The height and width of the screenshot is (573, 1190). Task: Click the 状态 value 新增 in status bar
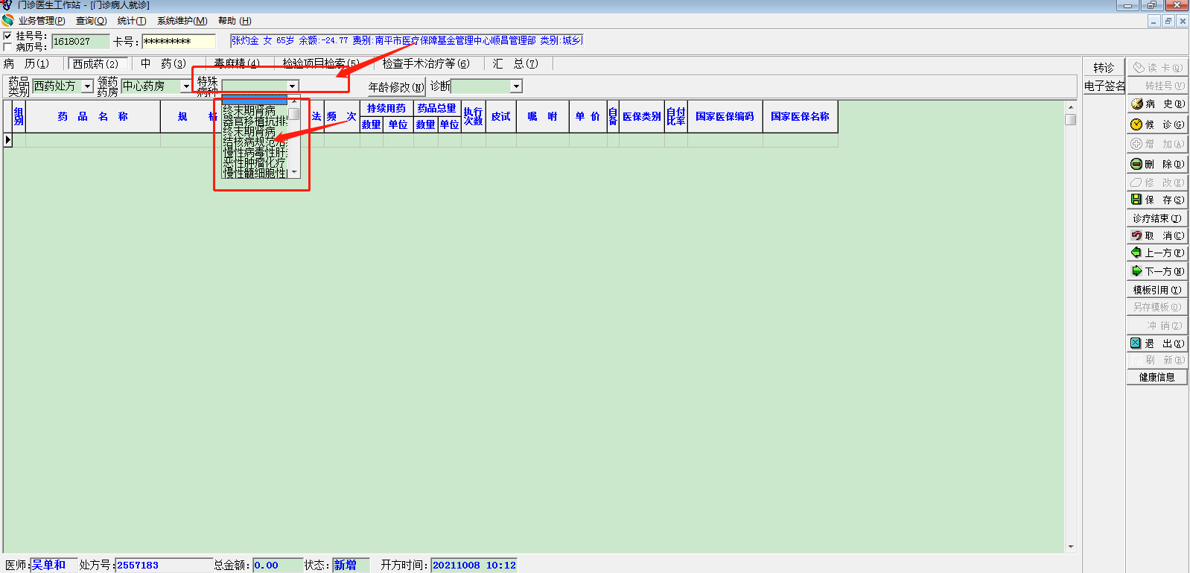click(x=346, y=566)
